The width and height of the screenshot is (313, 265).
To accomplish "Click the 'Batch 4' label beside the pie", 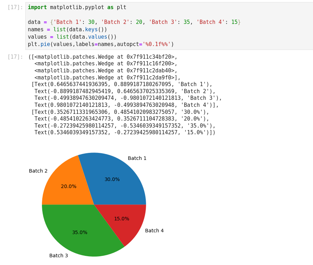I will pyautogui.click(x=154, y=231).
